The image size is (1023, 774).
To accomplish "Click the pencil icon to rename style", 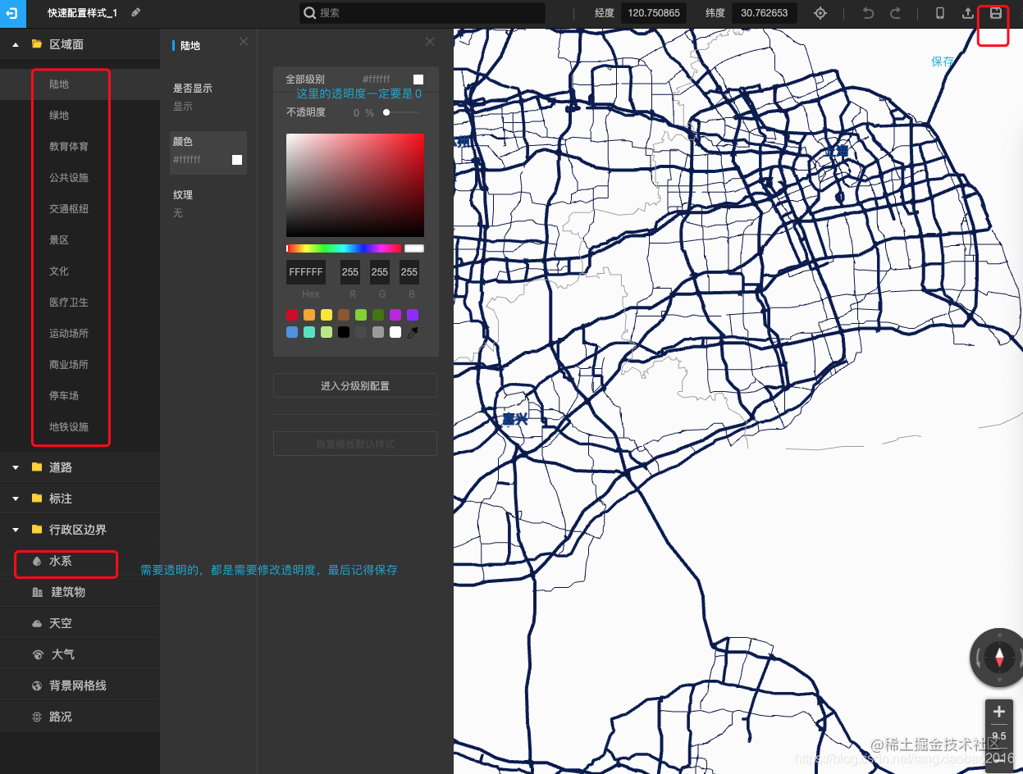I will point(135,12).
